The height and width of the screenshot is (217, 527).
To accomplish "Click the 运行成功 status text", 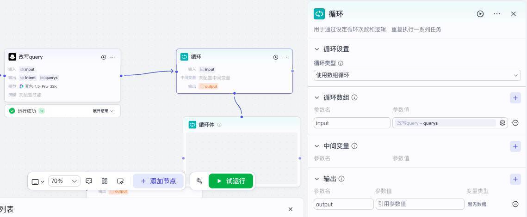I will tap(27, 111).
